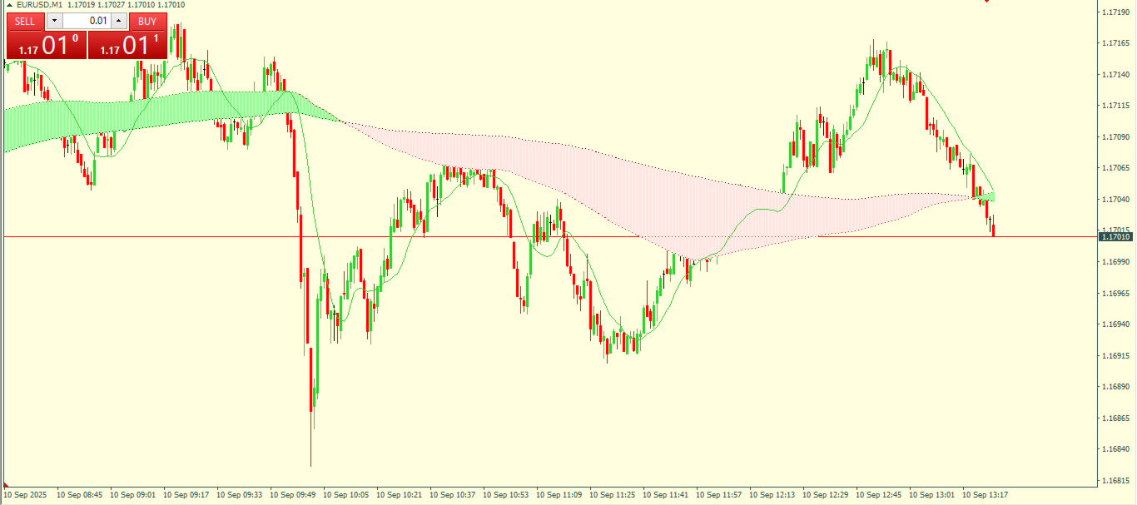Increase lot volume with up arrow
The width and height of the screenshot is (1137, 505).
point(119,21)
